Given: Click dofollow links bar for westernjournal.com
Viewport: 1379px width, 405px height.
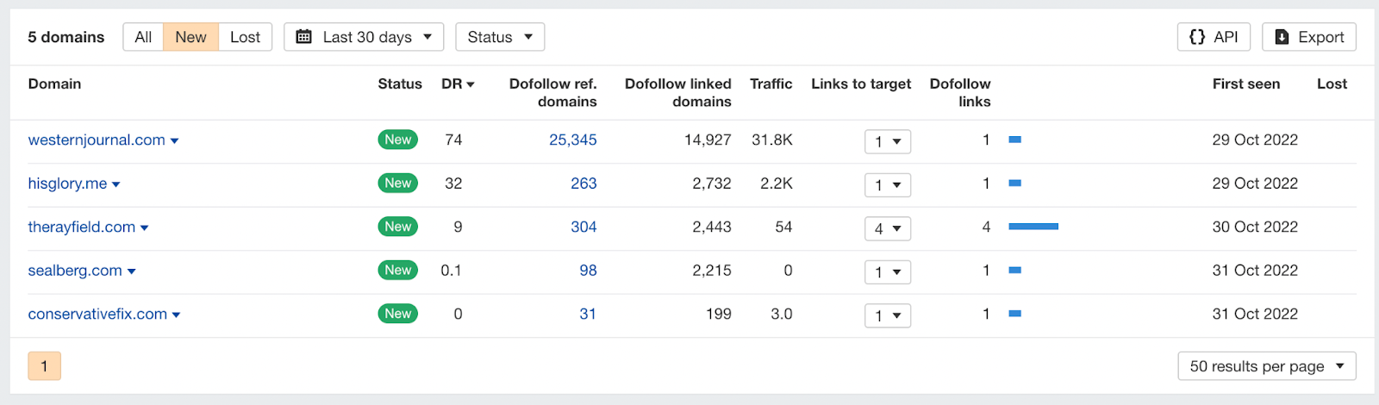Looking at the screenshot, I should click(1015, 140).
